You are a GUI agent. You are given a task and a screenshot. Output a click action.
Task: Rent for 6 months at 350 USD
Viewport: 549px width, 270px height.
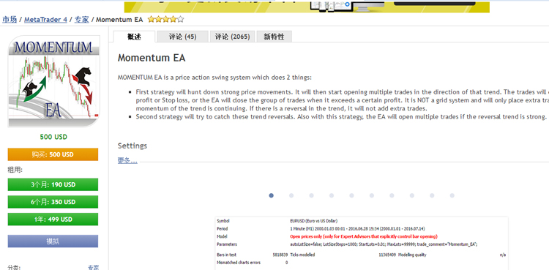click(x=53, y=202)
